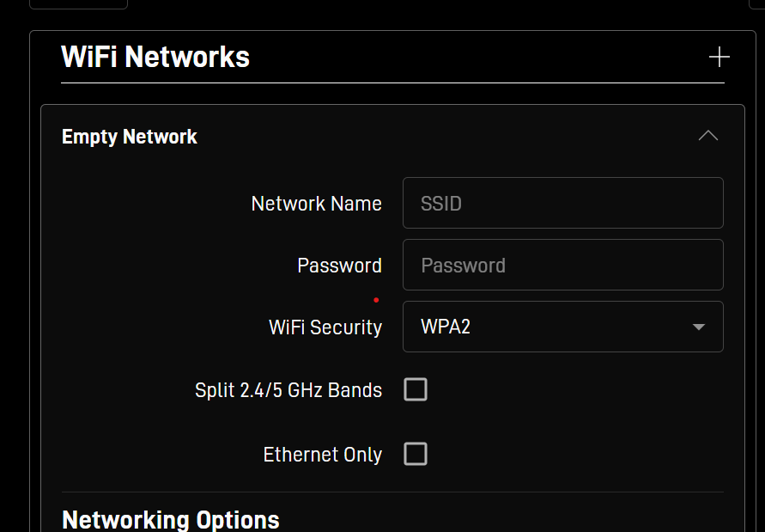Screen dimensions: 765x532
Task: Click the Password field label
Action: tap(339, 266)
